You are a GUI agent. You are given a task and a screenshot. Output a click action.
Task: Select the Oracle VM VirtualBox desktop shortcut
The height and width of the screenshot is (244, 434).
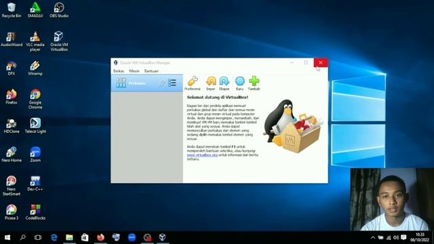click(x=59, y=41)
